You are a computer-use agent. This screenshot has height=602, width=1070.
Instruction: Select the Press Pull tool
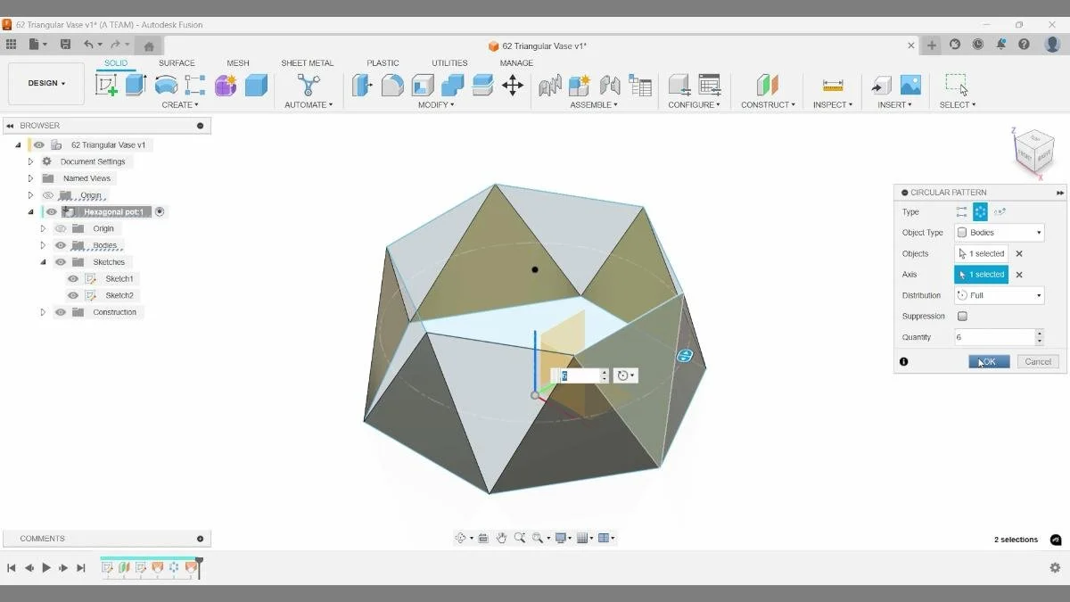(362, 85)
